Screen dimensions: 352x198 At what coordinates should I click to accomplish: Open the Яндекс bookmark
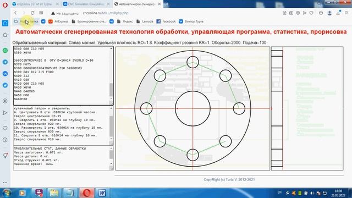click(125, 21)
